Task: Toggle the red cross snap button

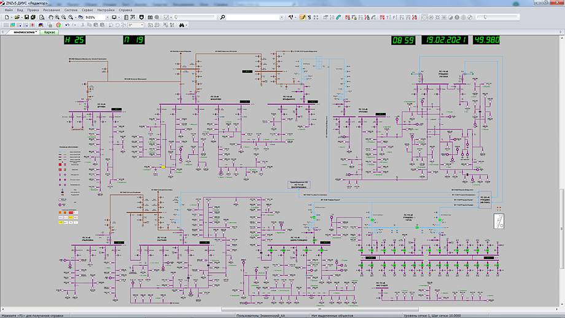Action: [x=32, y=25]
